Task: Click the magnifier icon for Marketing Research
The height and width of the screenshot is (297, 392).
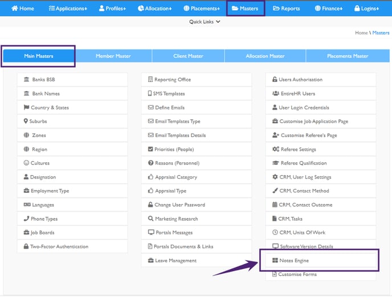Action: 150,218
